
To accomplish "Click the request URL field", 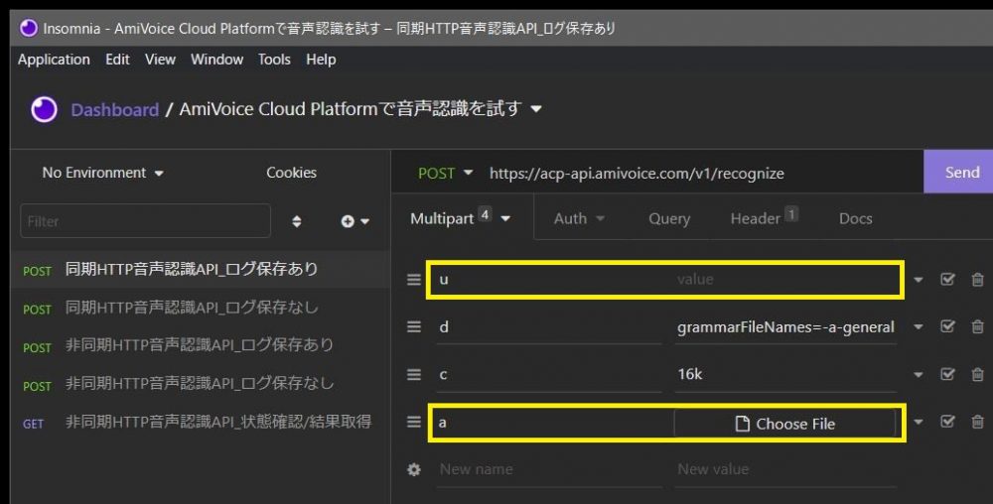I will pos(702,174).
